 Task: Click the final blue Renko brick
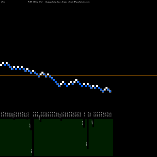[x=110, y=91]
